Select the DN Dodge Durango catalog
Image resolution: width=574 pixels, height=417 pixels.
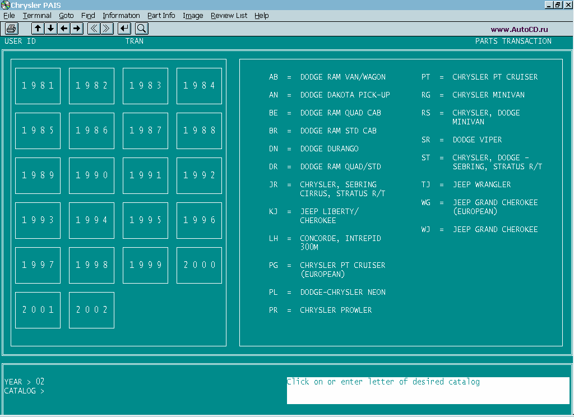click(314, 149)
